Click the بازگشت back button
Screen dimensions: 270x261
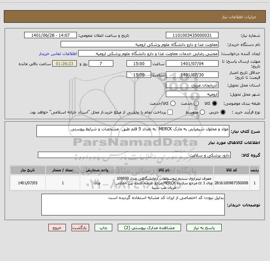click(x=80, y=228)
